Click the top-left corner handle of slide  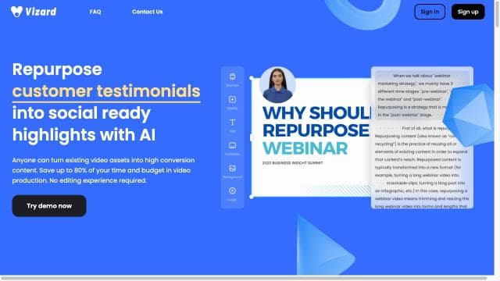point(252,78)
